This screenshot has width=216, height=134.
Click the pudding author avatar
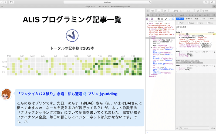click(6, 95)
